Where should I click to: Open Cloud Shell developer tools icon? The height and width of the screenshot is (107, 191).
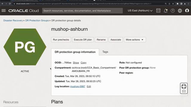pyautogui.click(x=158, y=11)
